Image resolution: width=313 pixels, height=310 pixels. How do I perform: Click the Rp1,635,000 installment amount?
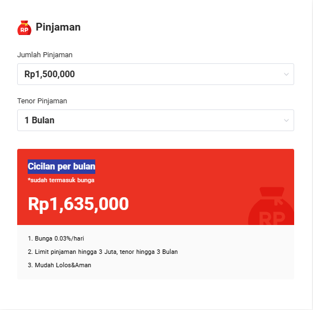pos(78,204)
